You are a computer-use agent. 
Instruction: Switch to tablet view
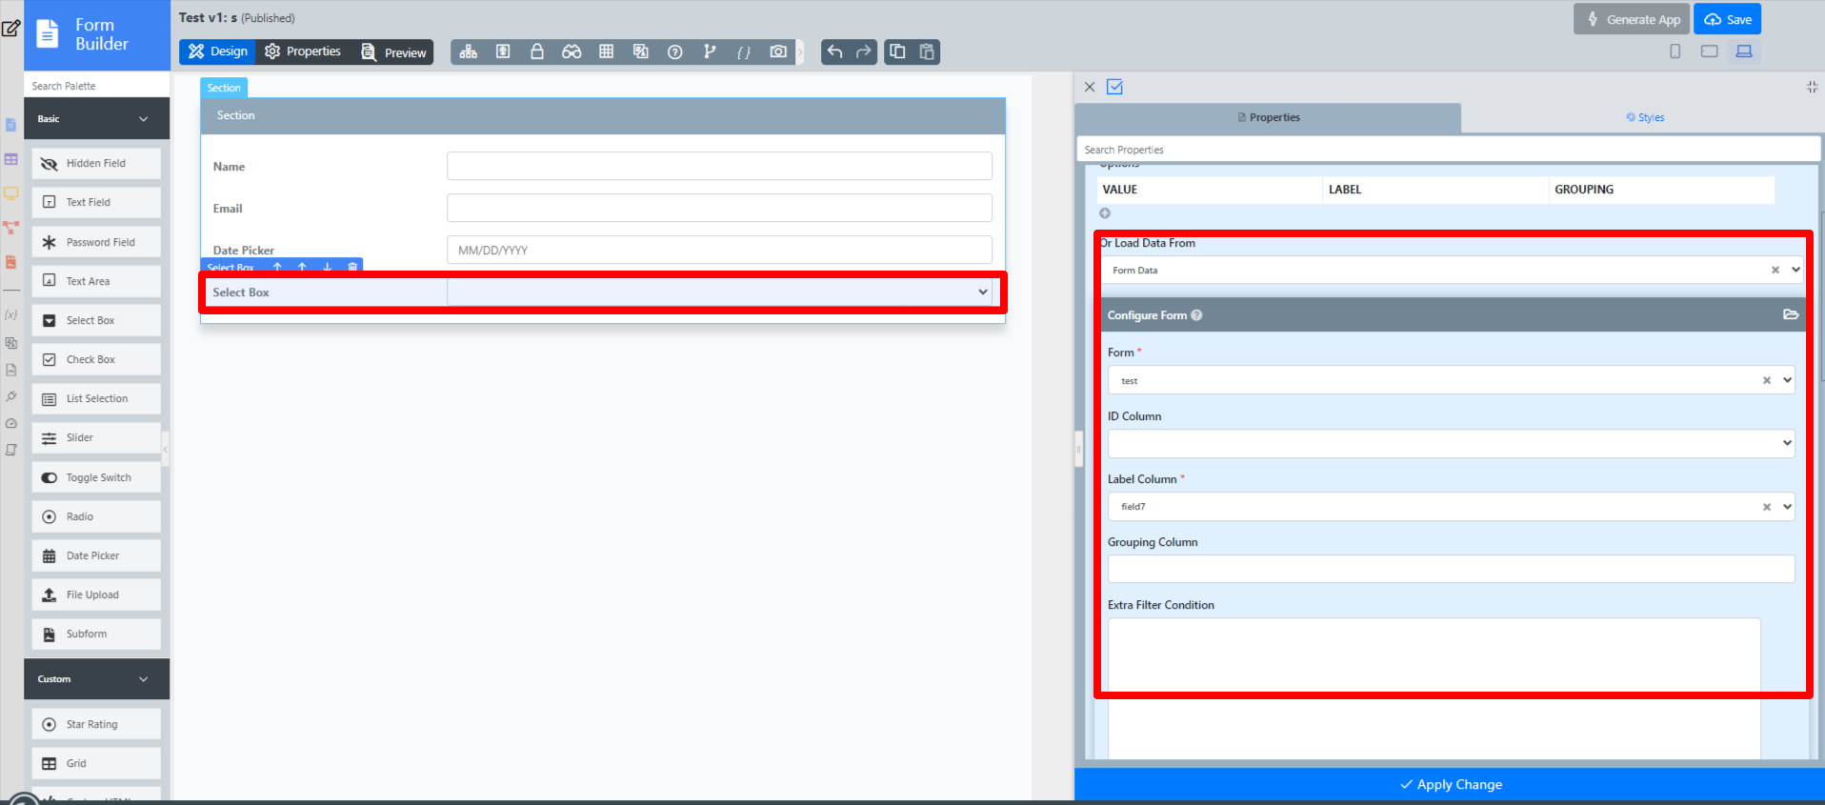coord(1710,51)
